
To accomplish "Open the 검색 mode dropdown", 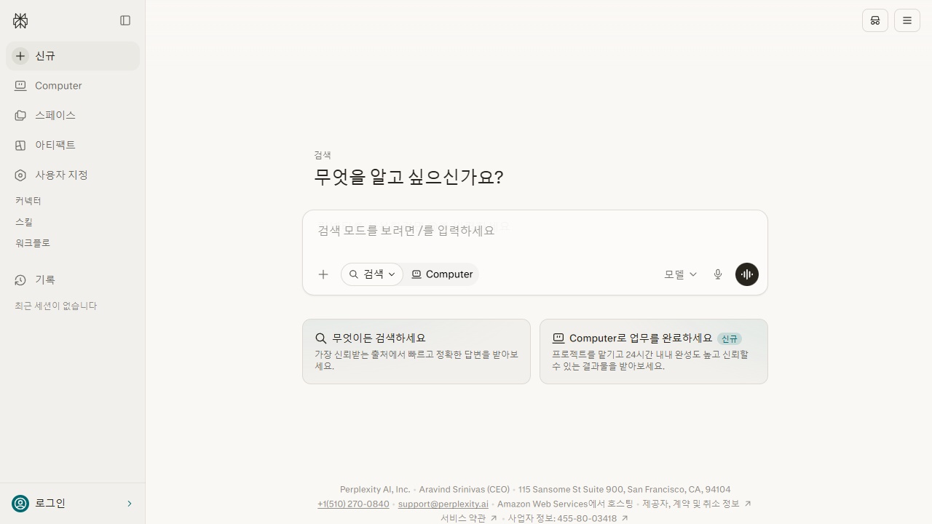I will 372,274.
